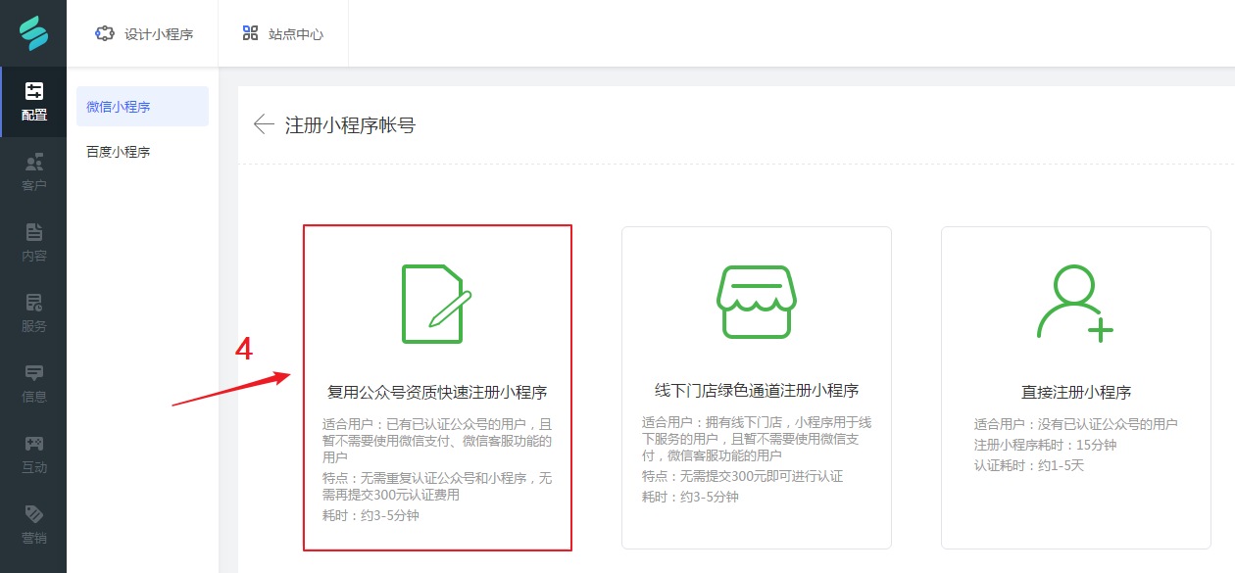
Task: Click description 适合用户：已有已认证公众号的用户
Action: pos(437,441)
